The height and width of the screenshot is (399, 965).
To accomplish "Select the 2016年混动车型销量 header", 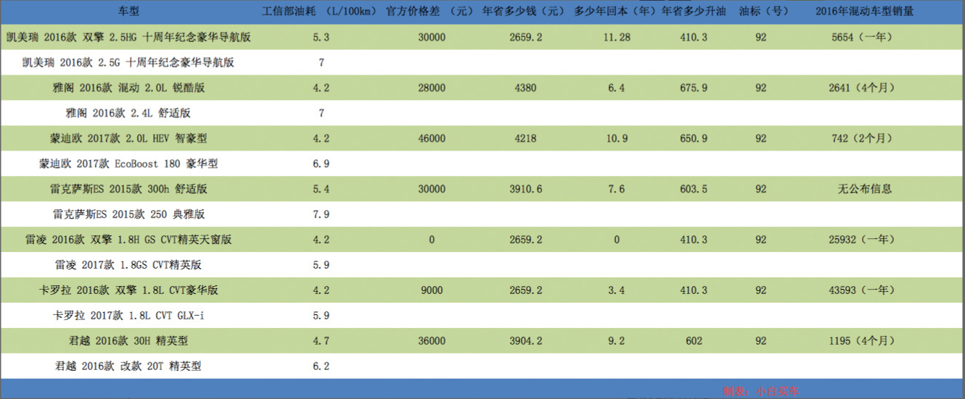I will 864,11.
